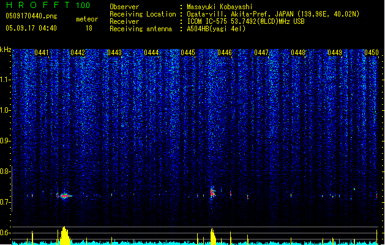385x245 pixels.
Task: Click the A504HB(yagi 4el) antenna text
Action: [x=216, y=29]
